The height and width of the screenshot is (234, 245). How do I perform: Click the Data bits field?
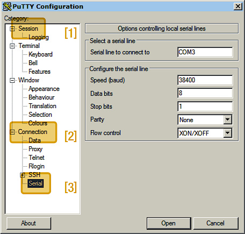pyautogui.click(x=205, y=93)
